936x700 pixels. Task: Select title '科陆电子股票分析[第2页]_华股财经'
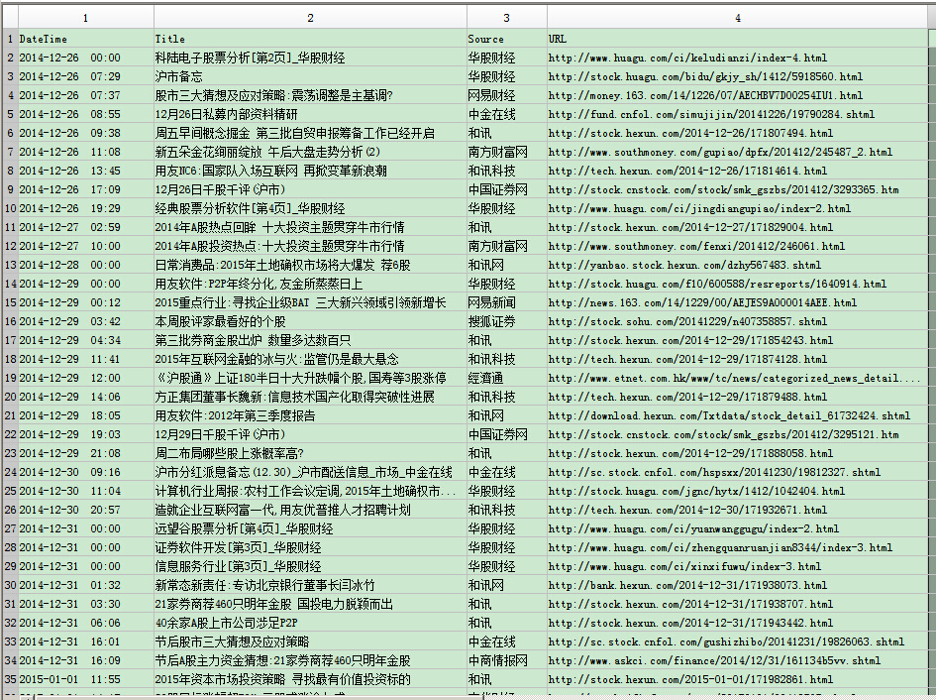(x=310, y=58)
